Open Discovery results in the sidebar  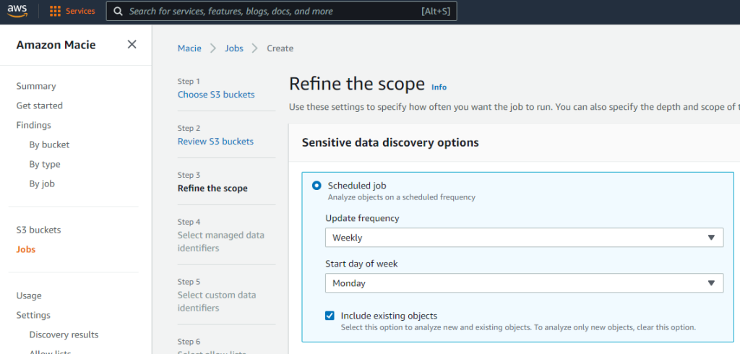(x=64, y=334)
